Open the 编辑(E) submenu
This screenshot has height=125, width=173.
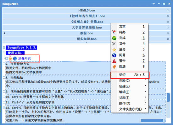[x=130, y=92]
